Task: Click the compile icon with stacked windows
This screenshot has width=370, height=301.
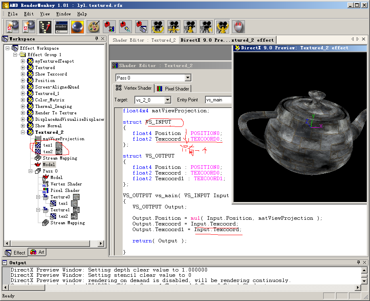Action: point(142,27)
